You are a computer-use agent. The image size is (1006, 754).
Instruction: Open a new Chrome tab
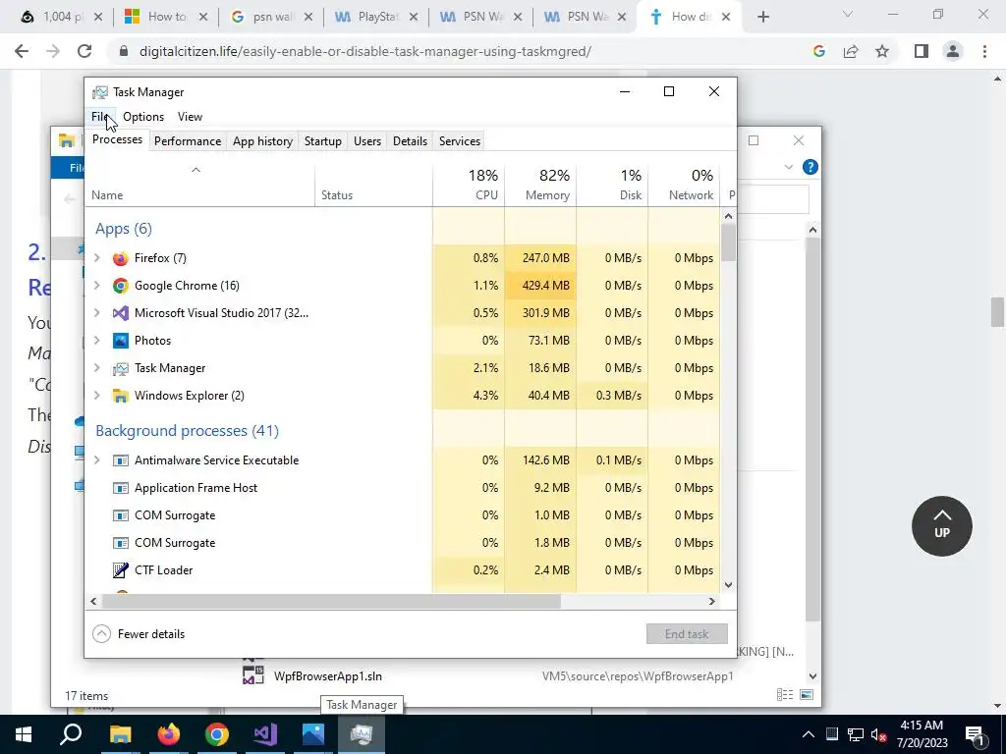pyautogui.click(x=762, y=18)
